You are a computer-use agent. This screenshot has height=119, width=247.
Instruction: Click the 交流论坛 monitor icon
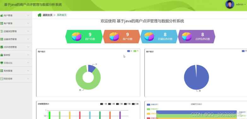click(x=2, y=63)
